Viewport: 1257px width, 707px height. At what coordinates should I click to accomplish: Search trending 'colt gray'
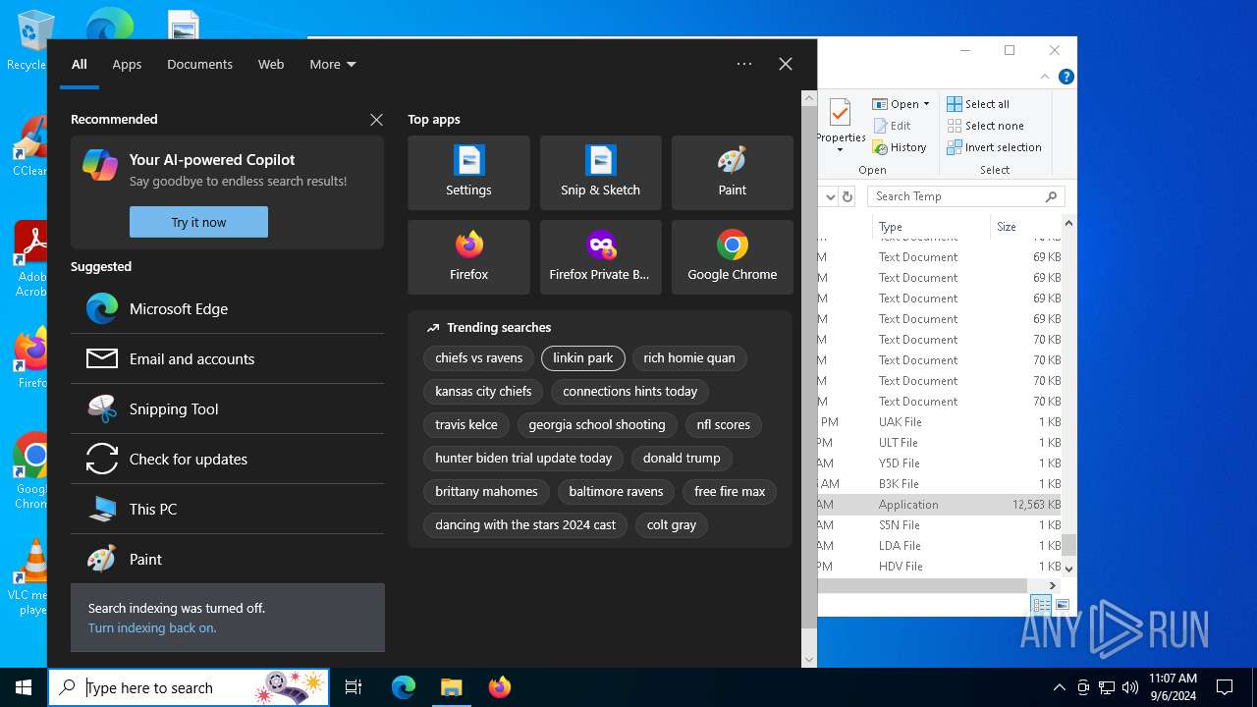[672, 525]
